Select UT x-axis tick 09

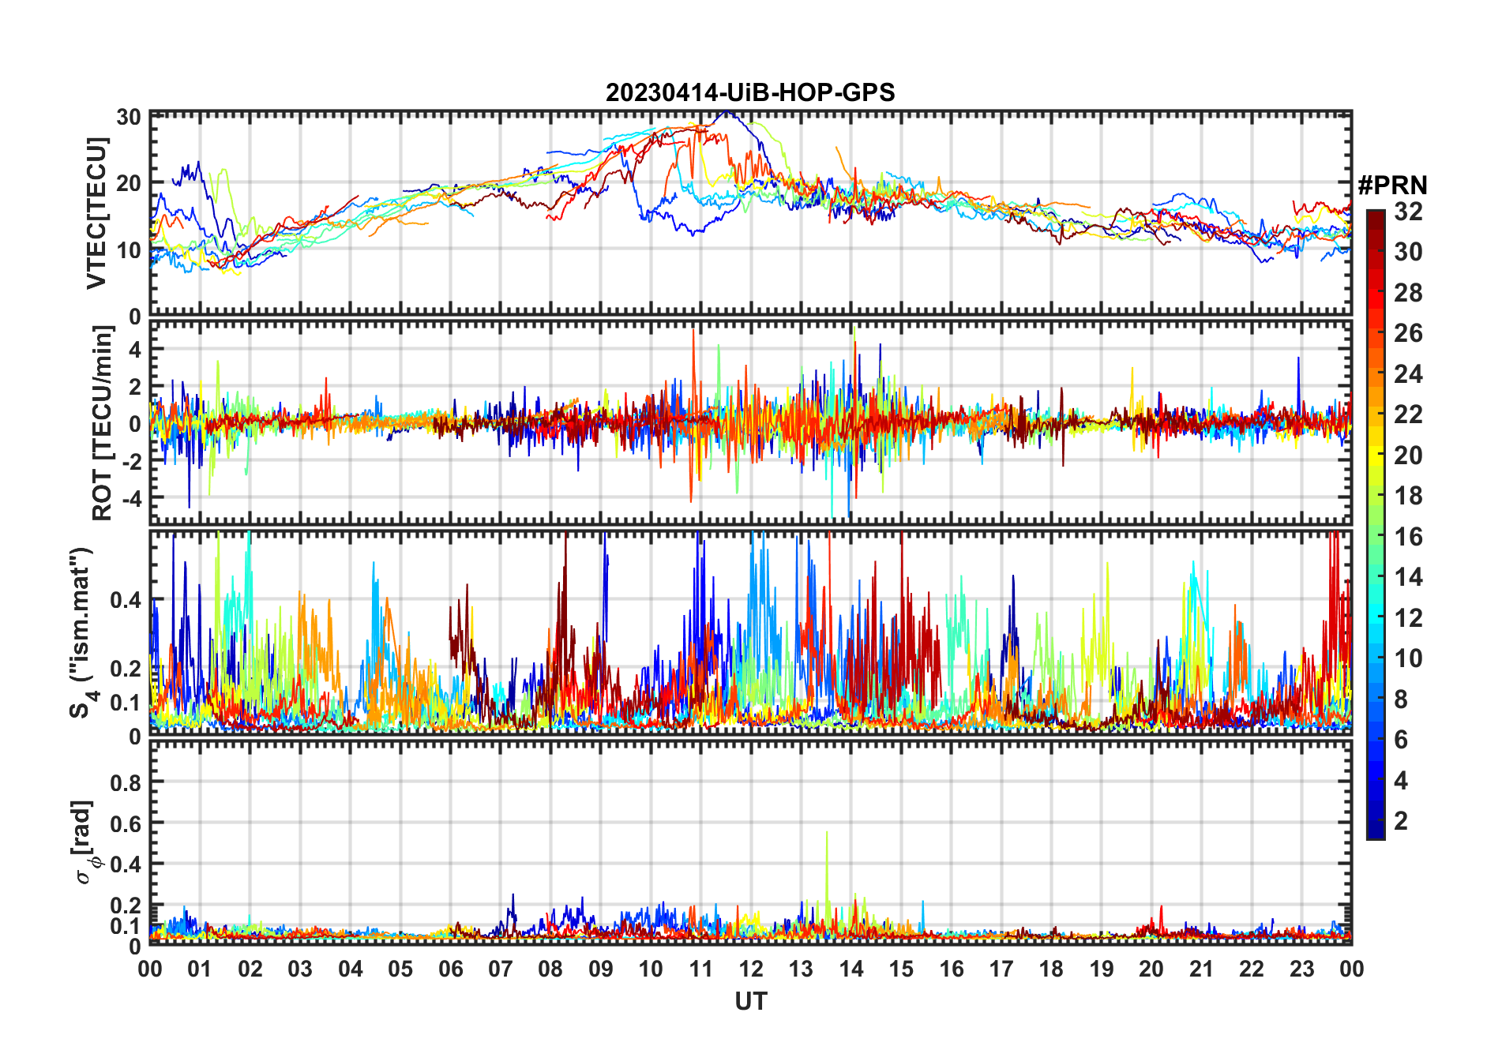point(601,969)
